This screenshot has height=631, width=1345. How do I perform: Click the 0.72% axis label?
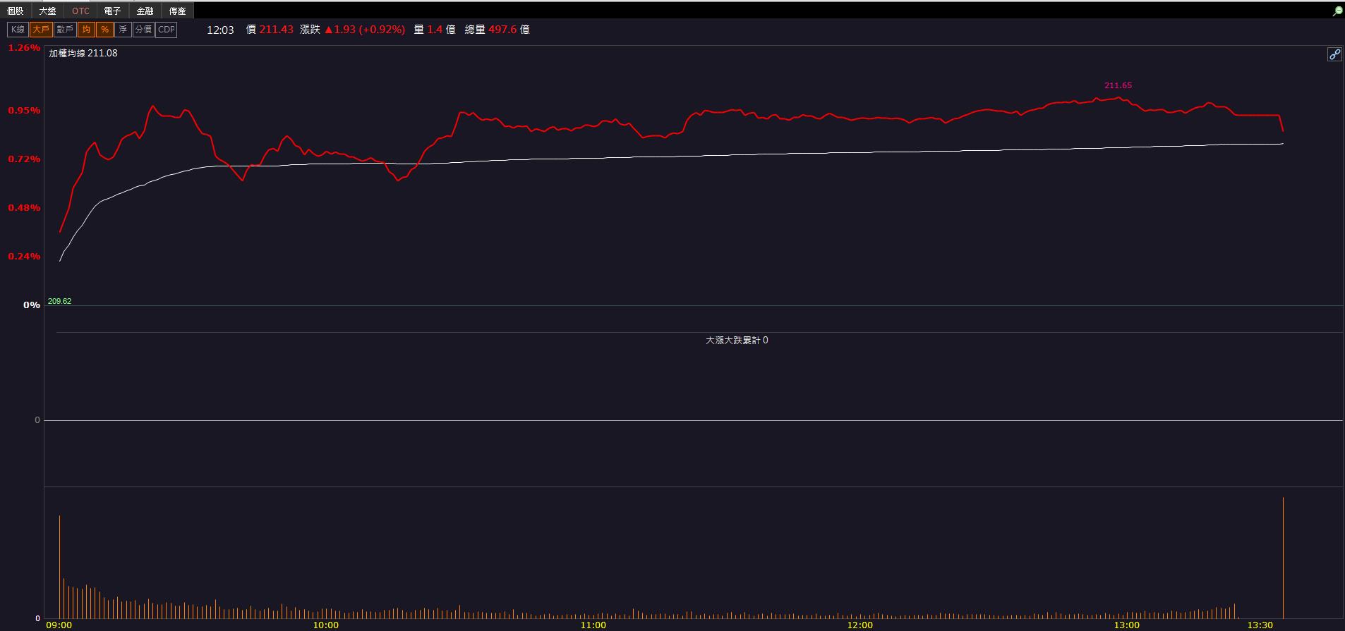coord(24,159)
